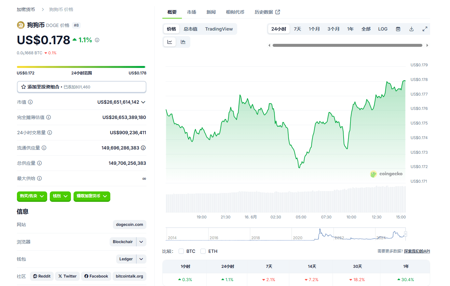
Task: Click info icon next to 总供应量
Action: point(39,163)
